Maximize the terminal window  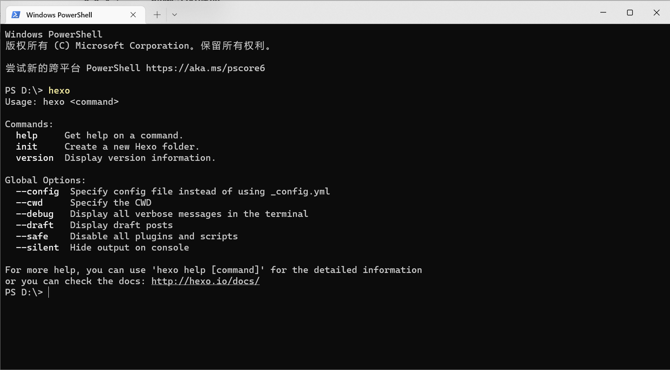pos(630,13)
